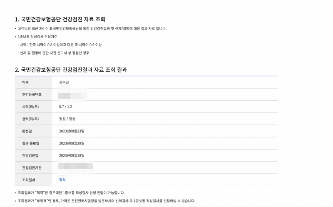Click the '건강검진일' label

pos(30,155)
